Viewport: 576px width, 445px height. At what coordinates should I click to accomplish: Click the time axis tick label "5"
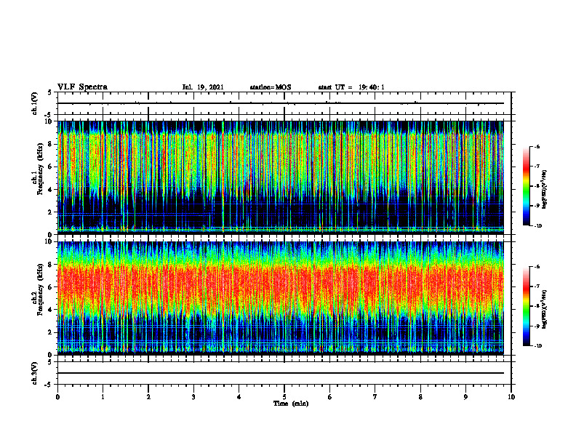(x=284, y=397)
